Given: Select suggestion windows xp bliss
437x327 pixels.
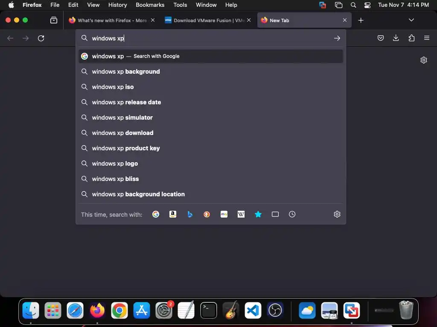Looking at the screenshot, I should (211, 178).
